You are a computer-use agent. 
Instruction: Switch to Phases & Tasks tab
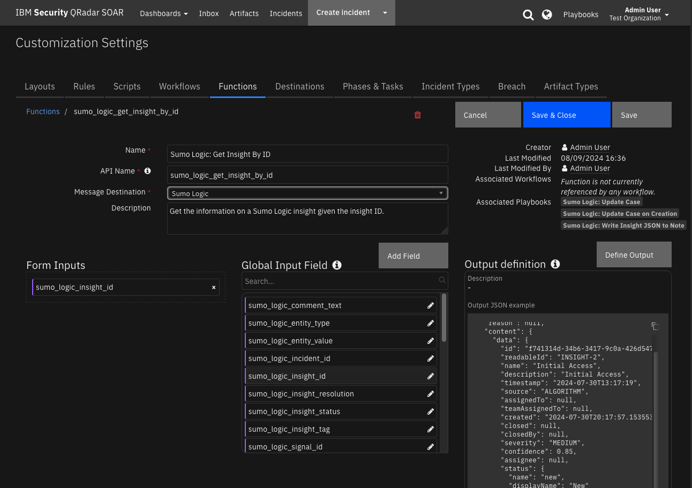pos(373,86)
